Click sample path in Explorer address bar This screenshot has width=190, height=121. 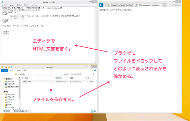pos(22,74)
